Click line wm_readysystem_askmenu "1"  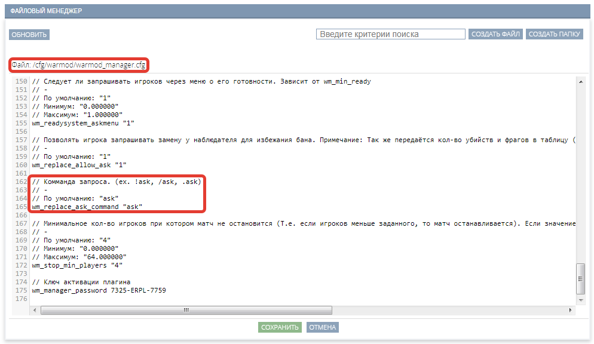(83, 124)
